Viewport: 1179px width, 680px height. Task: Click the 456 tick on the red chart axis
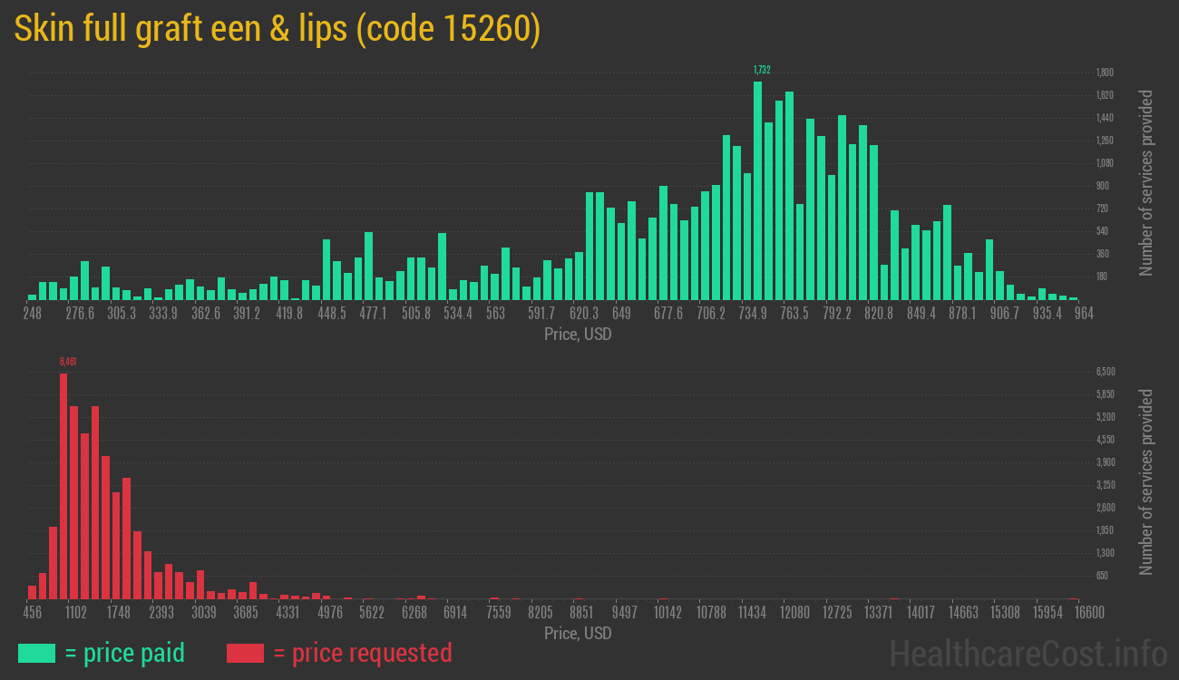33,613
